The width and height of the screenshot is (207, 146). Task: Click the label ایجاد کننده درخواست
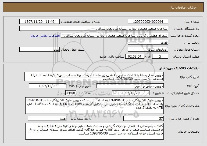coord(184,36)
